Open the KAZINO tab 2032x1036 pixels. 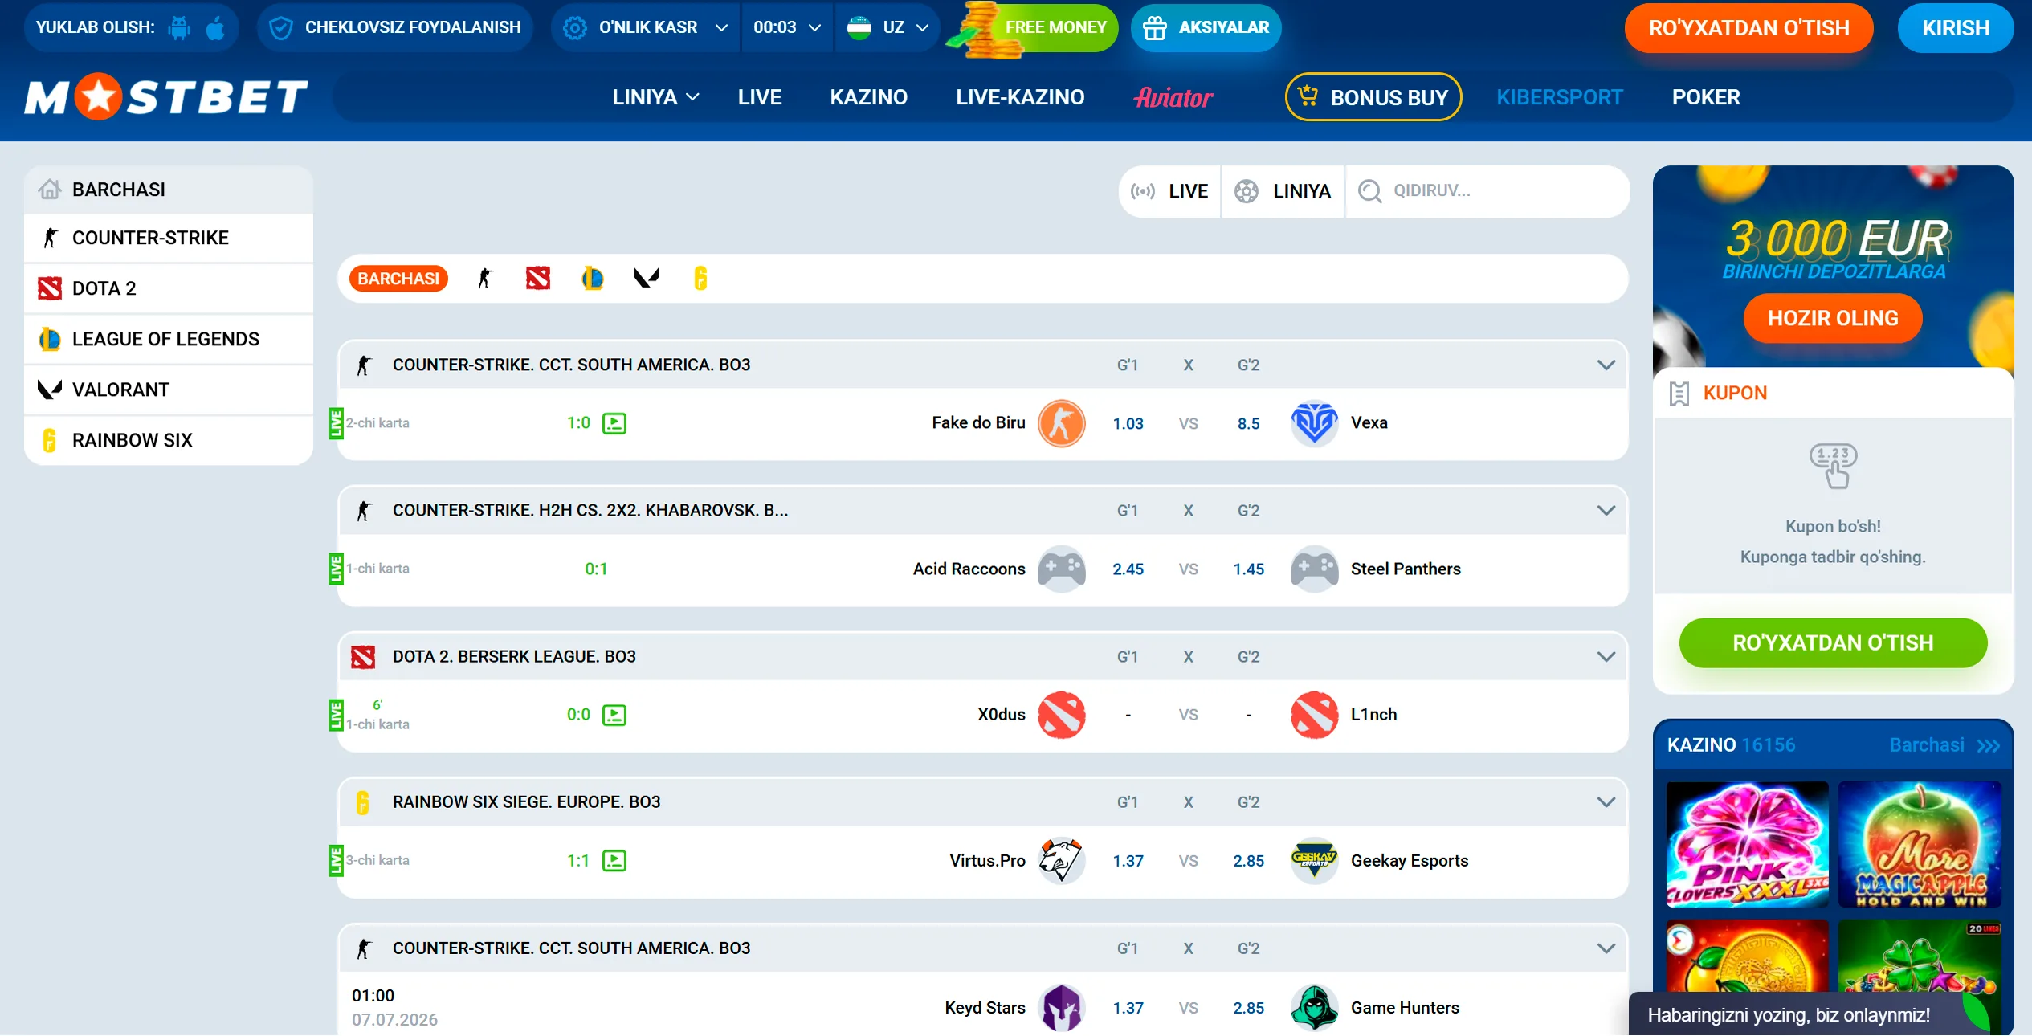[868, 97]
